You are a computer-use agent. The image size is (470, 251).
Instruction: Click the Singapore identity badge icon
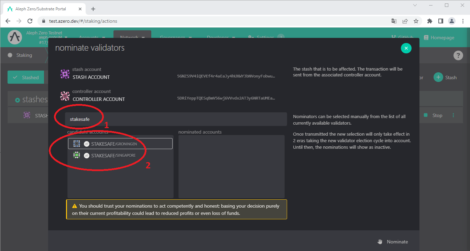pos(87,155)
